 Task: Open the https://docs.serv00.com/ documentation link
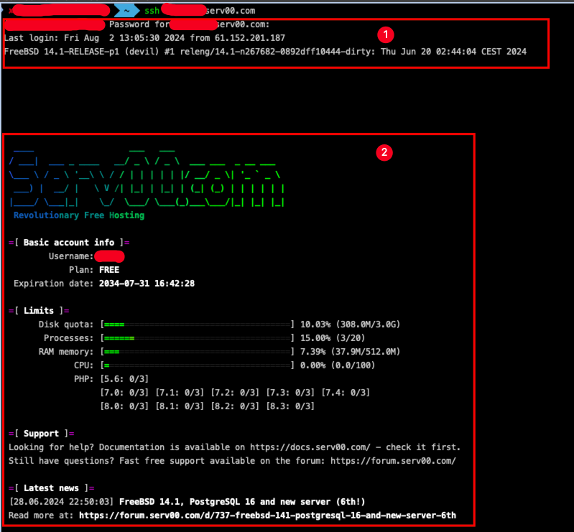(310, 447)
